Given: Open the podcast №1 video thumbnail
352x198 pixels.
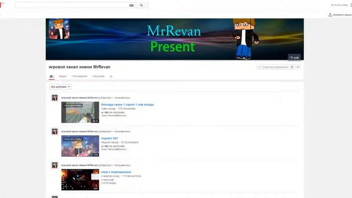Looking at the screenshot, I should [x=80, y=146].
